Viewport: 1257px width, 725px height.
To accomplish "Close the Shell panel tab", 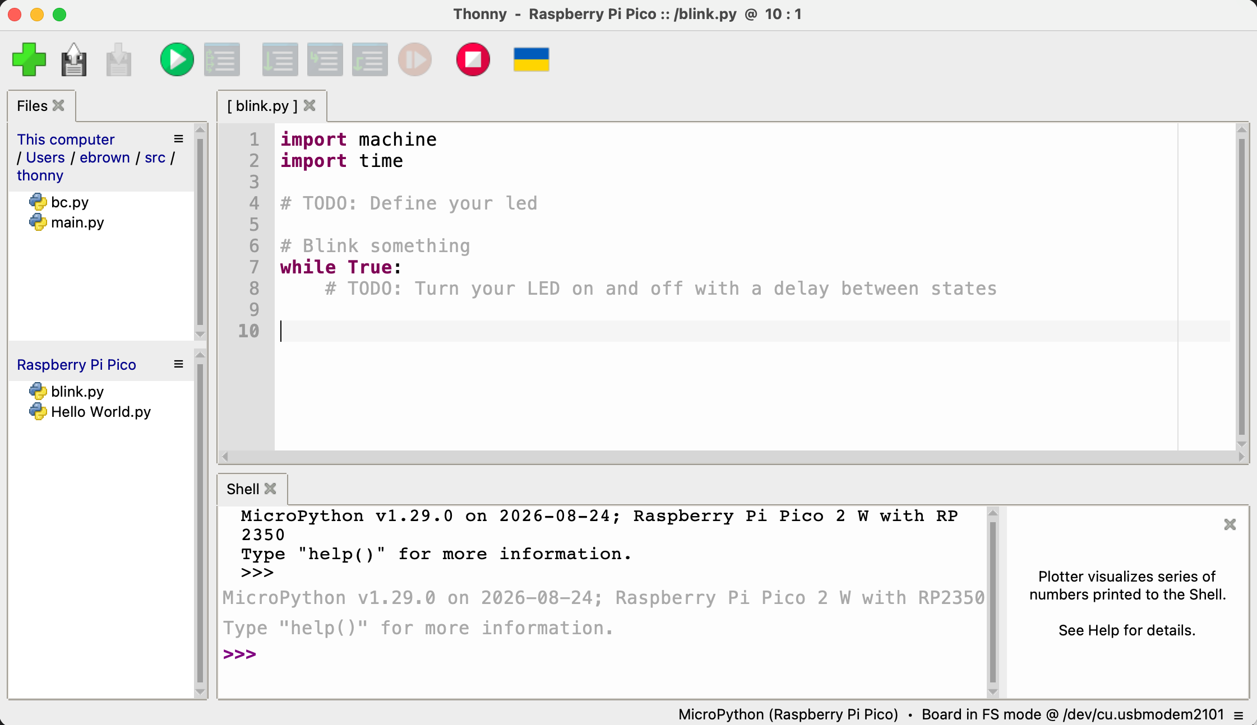I will (x=270, y=489).
